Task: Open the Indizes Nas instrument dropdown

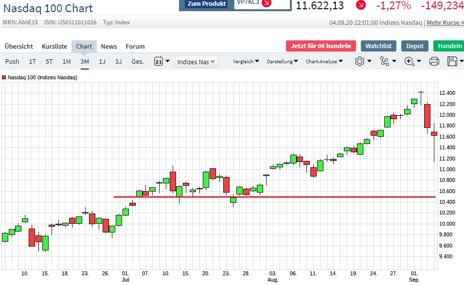Action: click(x=196, y=61)
